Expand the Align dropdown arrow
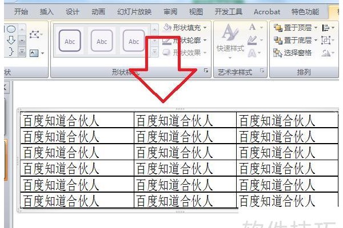Viewport: 343px width, 228px height. pyautogui.click(x=333, y=28)
